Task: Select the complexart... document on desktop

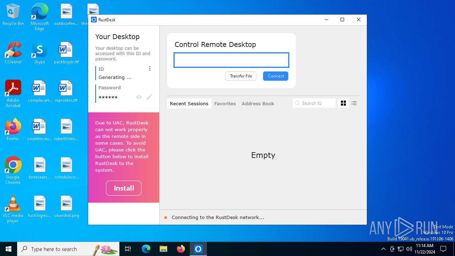Action: tap(39, 91)
